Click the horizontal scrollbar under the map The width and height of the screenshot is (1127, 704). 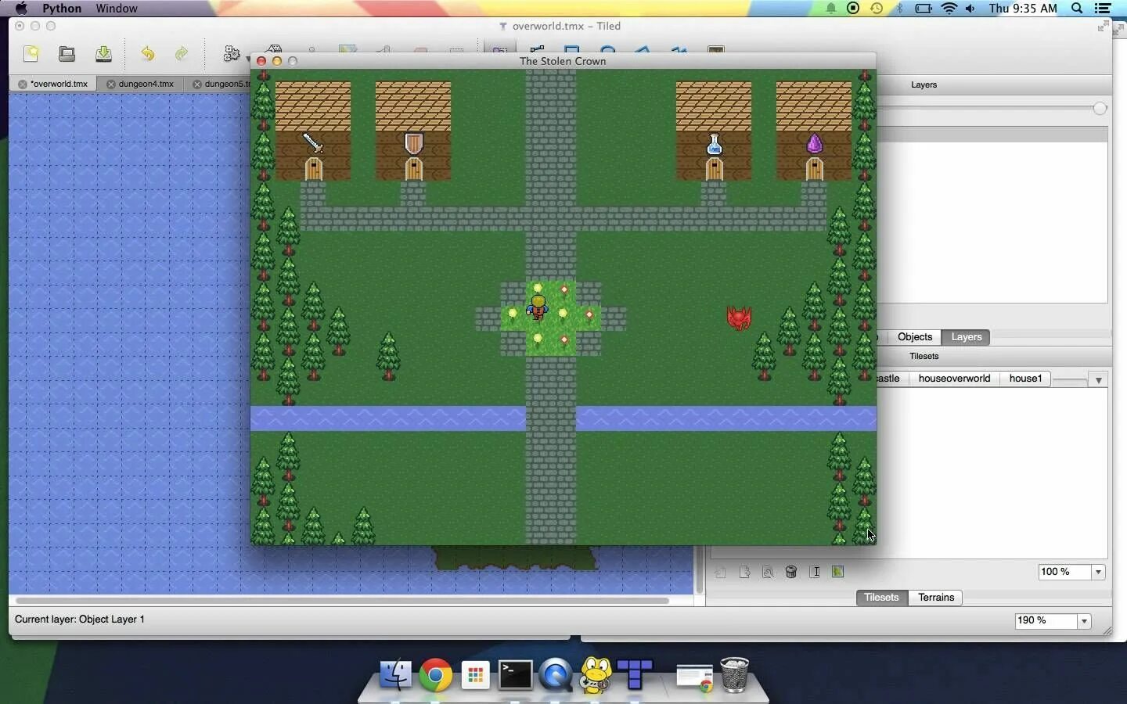pyautogui.click(x=342, y=601)
